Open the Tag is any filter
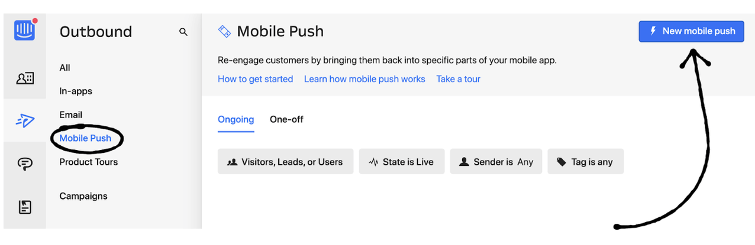The width and height of the screenshot is (755, 245). point(585,162)
